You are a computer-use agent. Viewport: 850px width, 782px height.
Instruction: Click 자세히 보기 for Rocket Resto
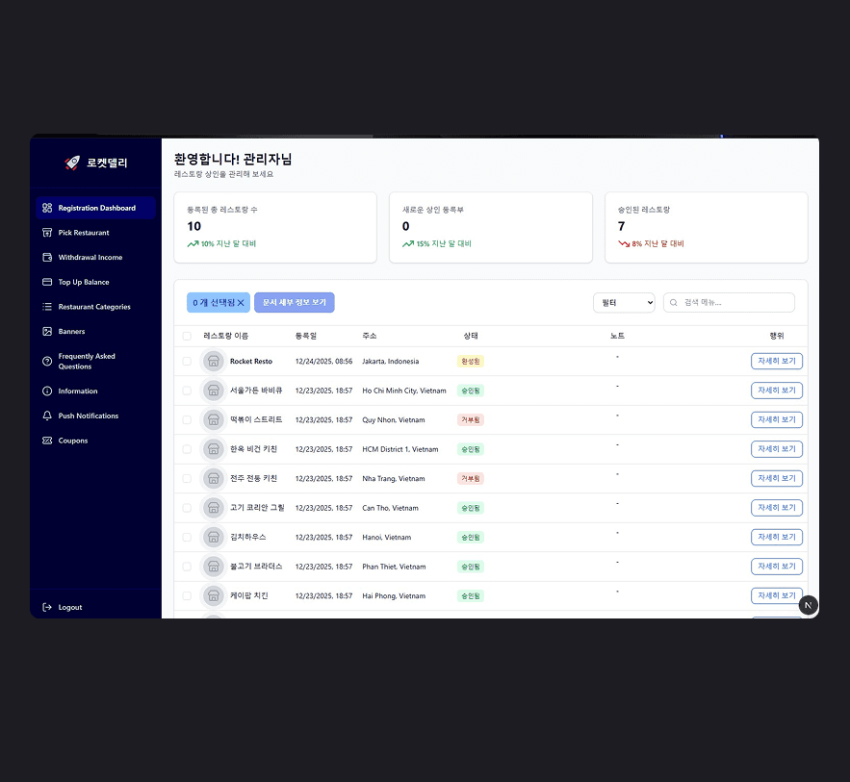776,362
